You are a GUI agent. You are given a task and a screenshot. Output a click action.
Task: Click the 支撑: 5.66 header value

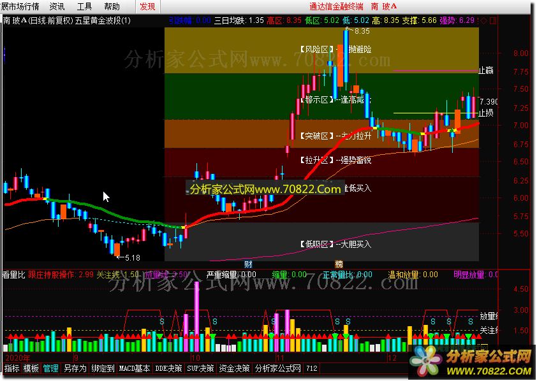(419, 20)
